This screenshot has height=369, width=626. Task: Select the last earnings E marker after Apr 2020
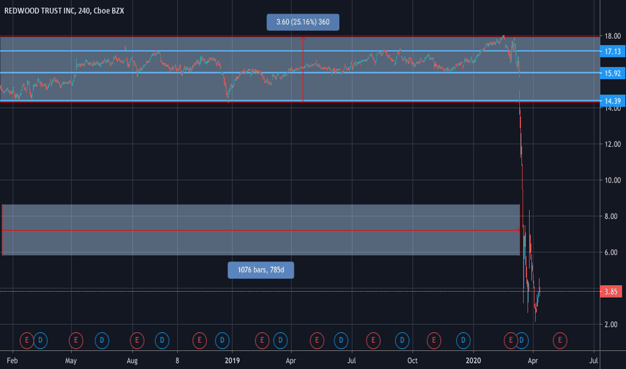click(x=560, y=340)
